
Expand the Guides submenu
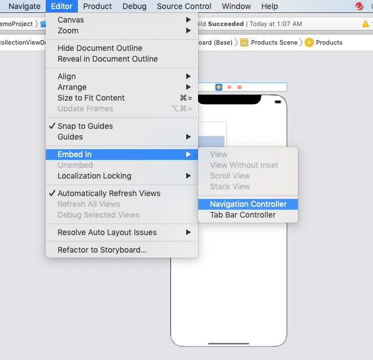pyautogui.click(x=122, y=137)
